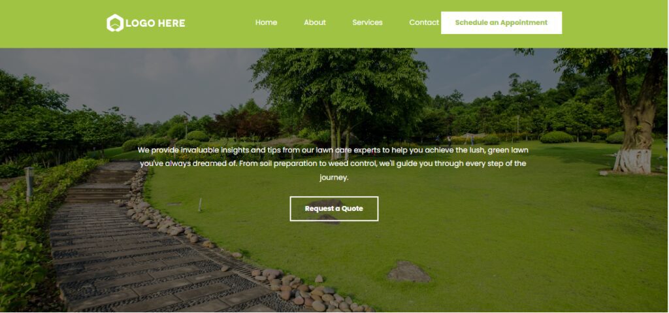Open the Home navigation link
Screen dimensions: 669x313
pyautogui.click(x=267, y=23)
